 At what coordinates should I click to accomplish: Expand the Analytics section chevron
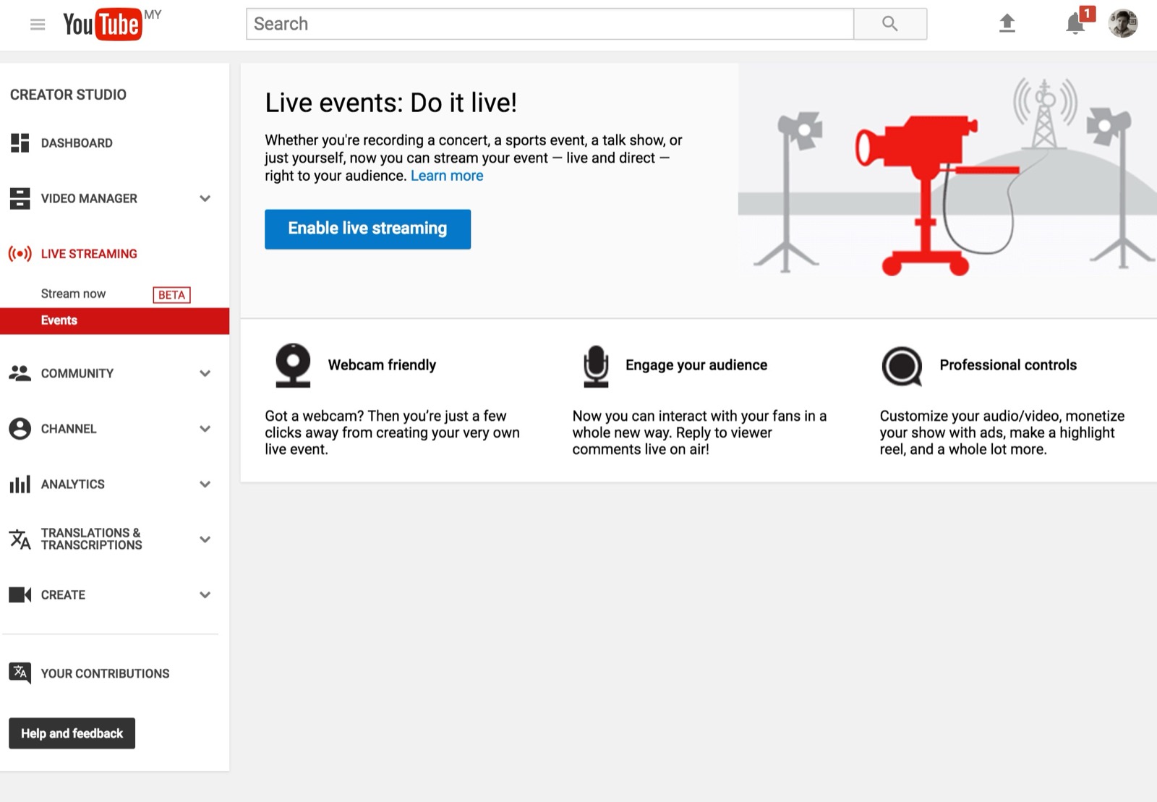(x=205, y=485)
